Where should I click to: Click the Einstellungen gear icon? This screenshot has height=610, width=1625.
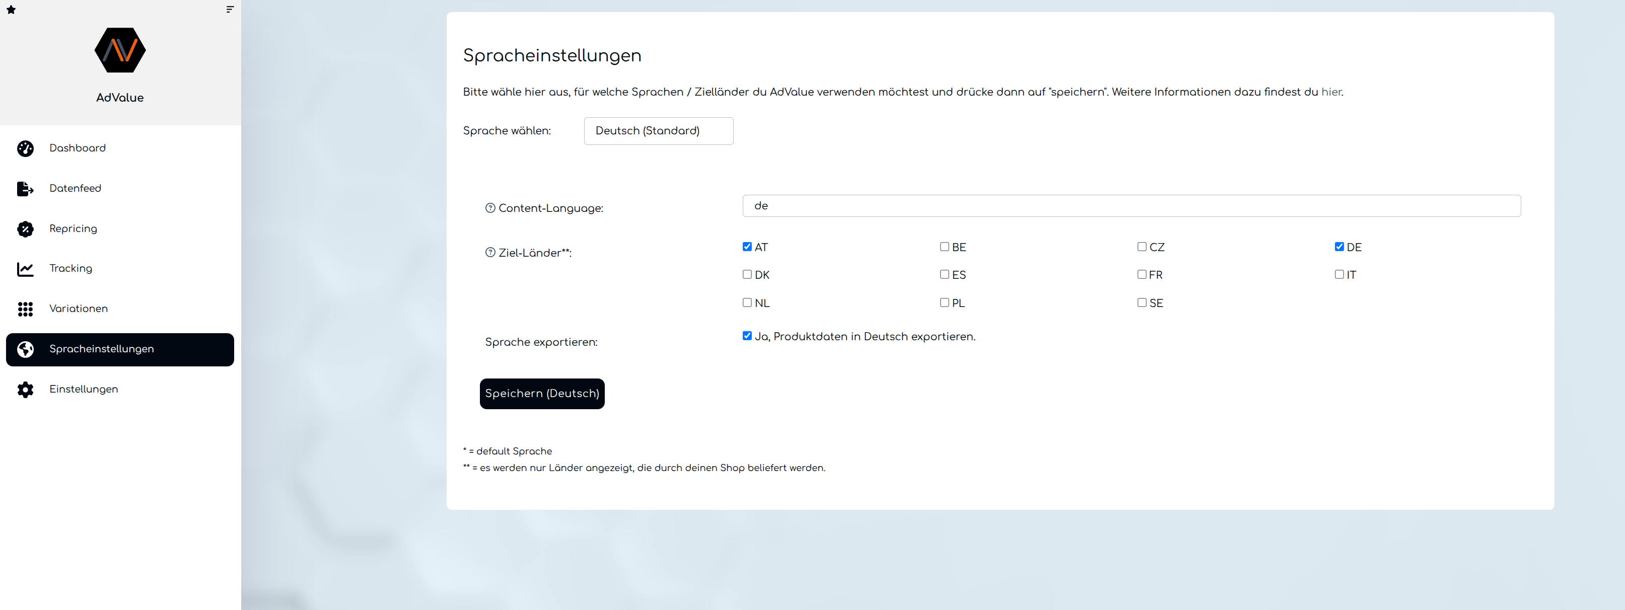click(x=25, y=390)
